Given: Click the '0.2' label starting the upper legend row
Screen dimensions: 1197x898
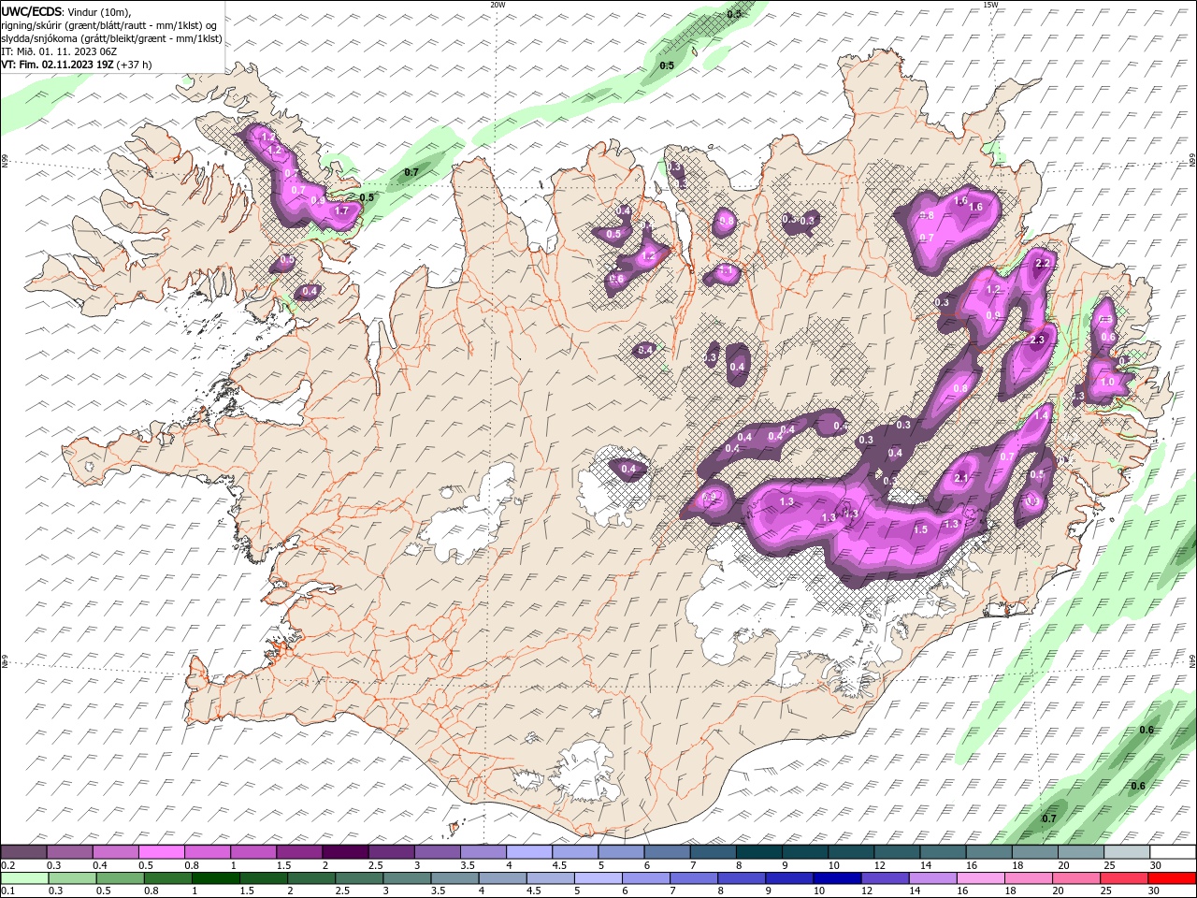Looking at the screenshot, I should (8, 865).
